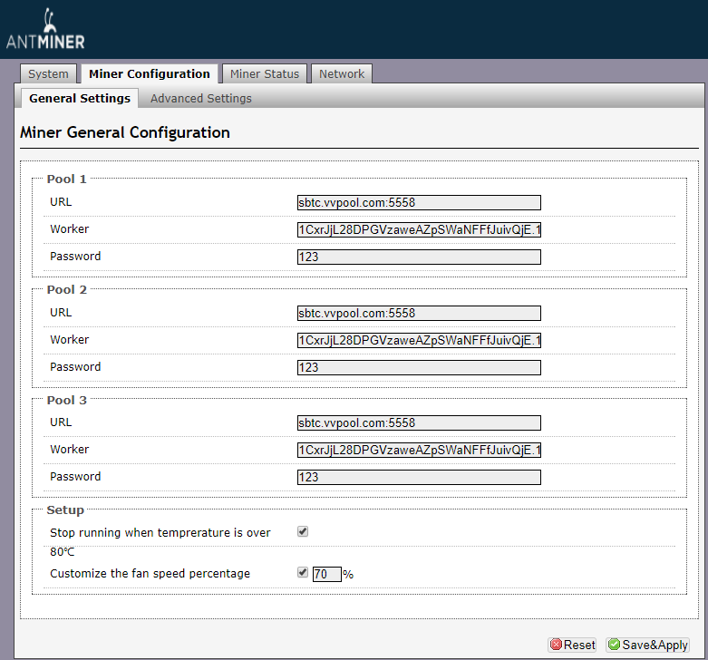Image resolution: width=708 pixels, height=660 pixels.
Task: Click the Pool 3 Password field
Action: (x=419, y=478)
